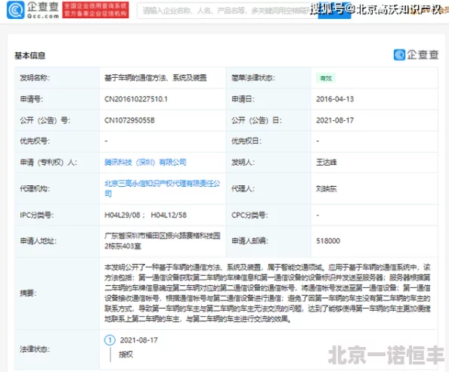Click the CPC分类号 field label

[x=249, y=215]
